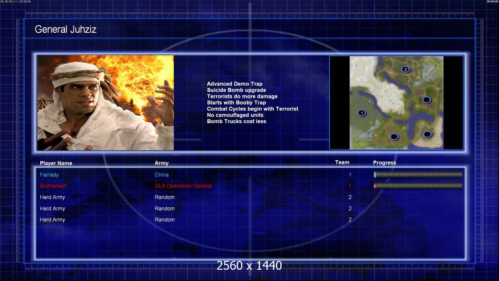Select the Brotherwolf player name

[x=53, y=186]
